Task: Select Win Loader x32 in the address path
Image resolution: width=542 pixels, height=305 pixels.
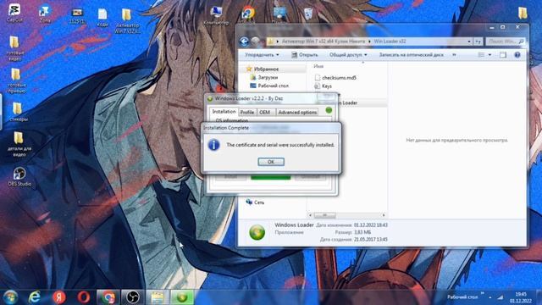Action: pos(390,42)
